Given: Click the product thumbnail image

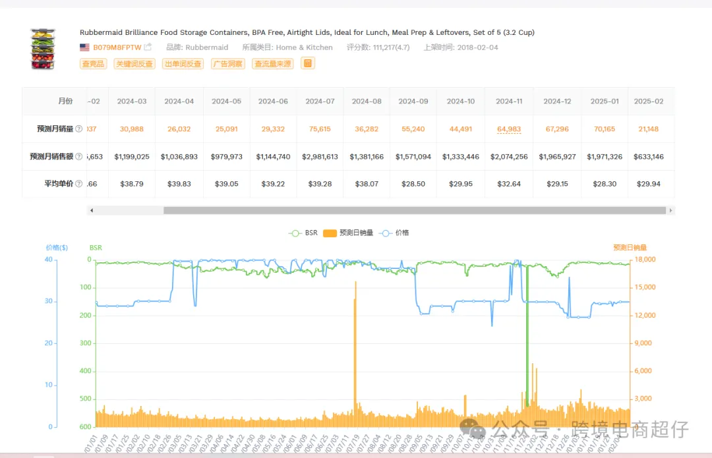Looking at the screenshot, I should coord(43,49).
